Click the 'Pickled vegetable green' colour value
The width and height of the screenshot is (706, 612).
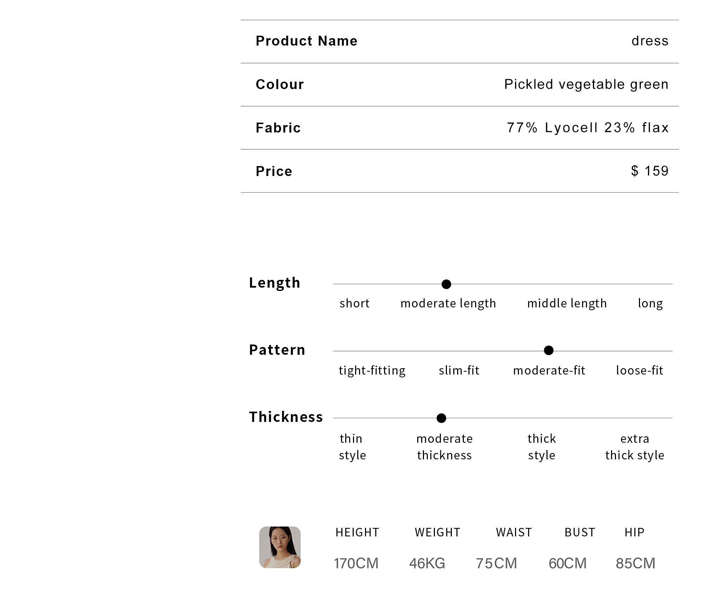[x=586, y=84]
